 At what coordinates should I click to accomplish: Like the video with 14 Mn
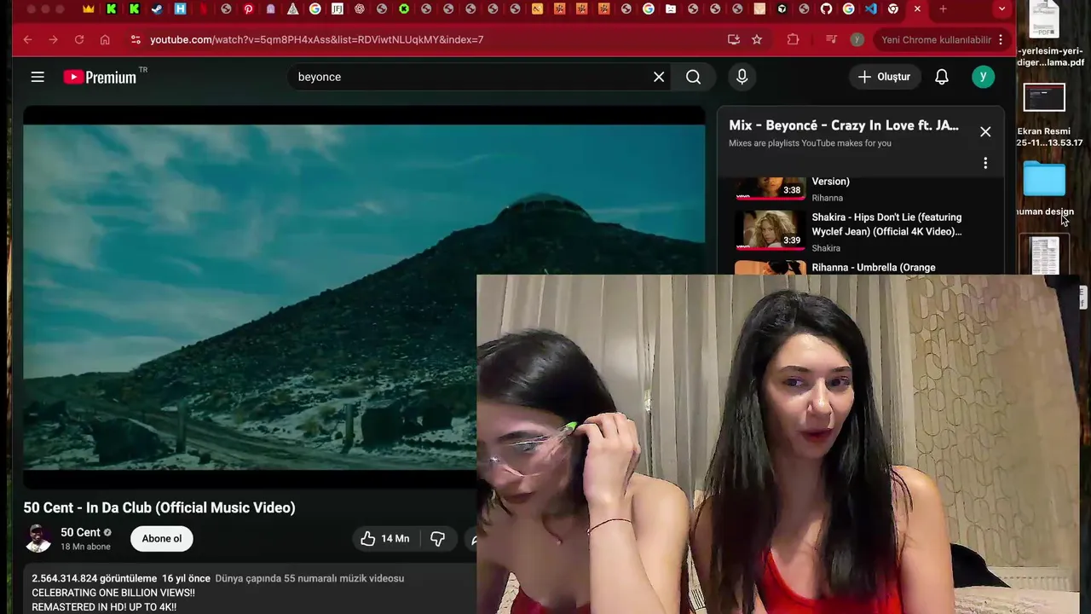pos(384,538)
